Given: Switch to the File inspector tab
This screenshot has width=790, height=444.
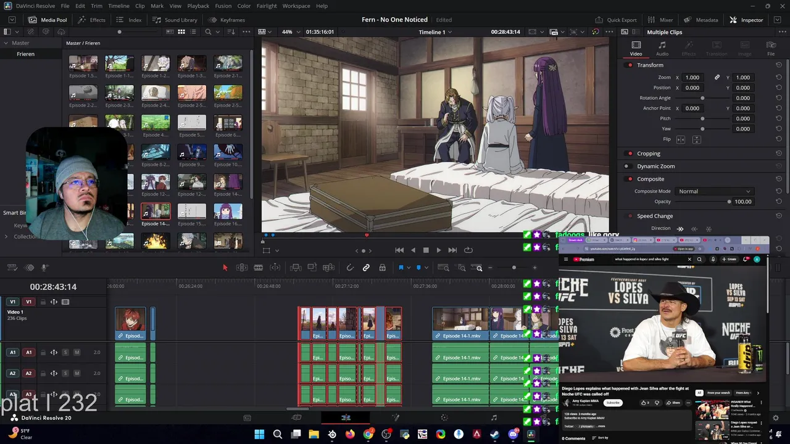Looking at the screenshot, I should [771, 49].
